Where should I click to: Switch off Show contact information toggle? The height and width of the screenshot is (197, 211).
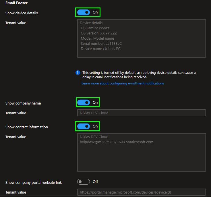(x=83, y=126)
